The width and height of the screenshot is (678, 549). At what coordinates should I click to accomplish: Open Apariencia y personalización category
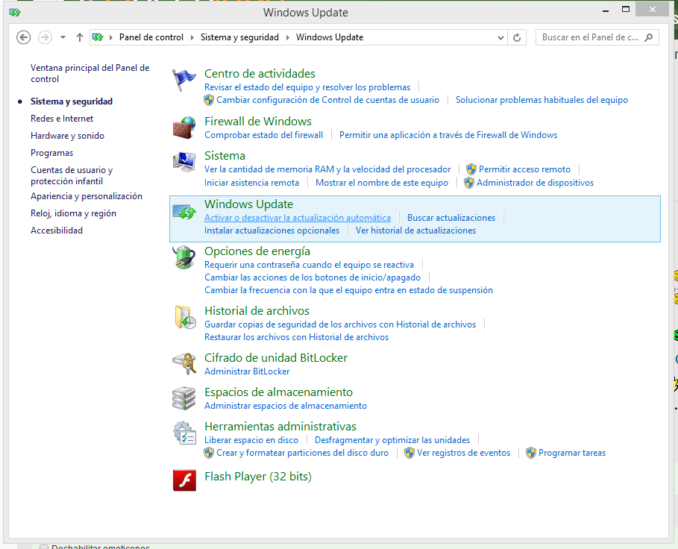(87, 196)
